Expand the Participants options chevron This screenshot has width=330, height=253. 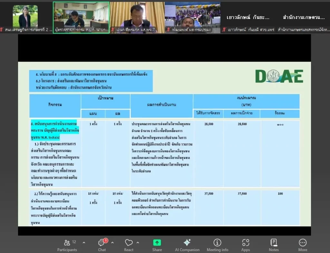[x=84, y=243]
